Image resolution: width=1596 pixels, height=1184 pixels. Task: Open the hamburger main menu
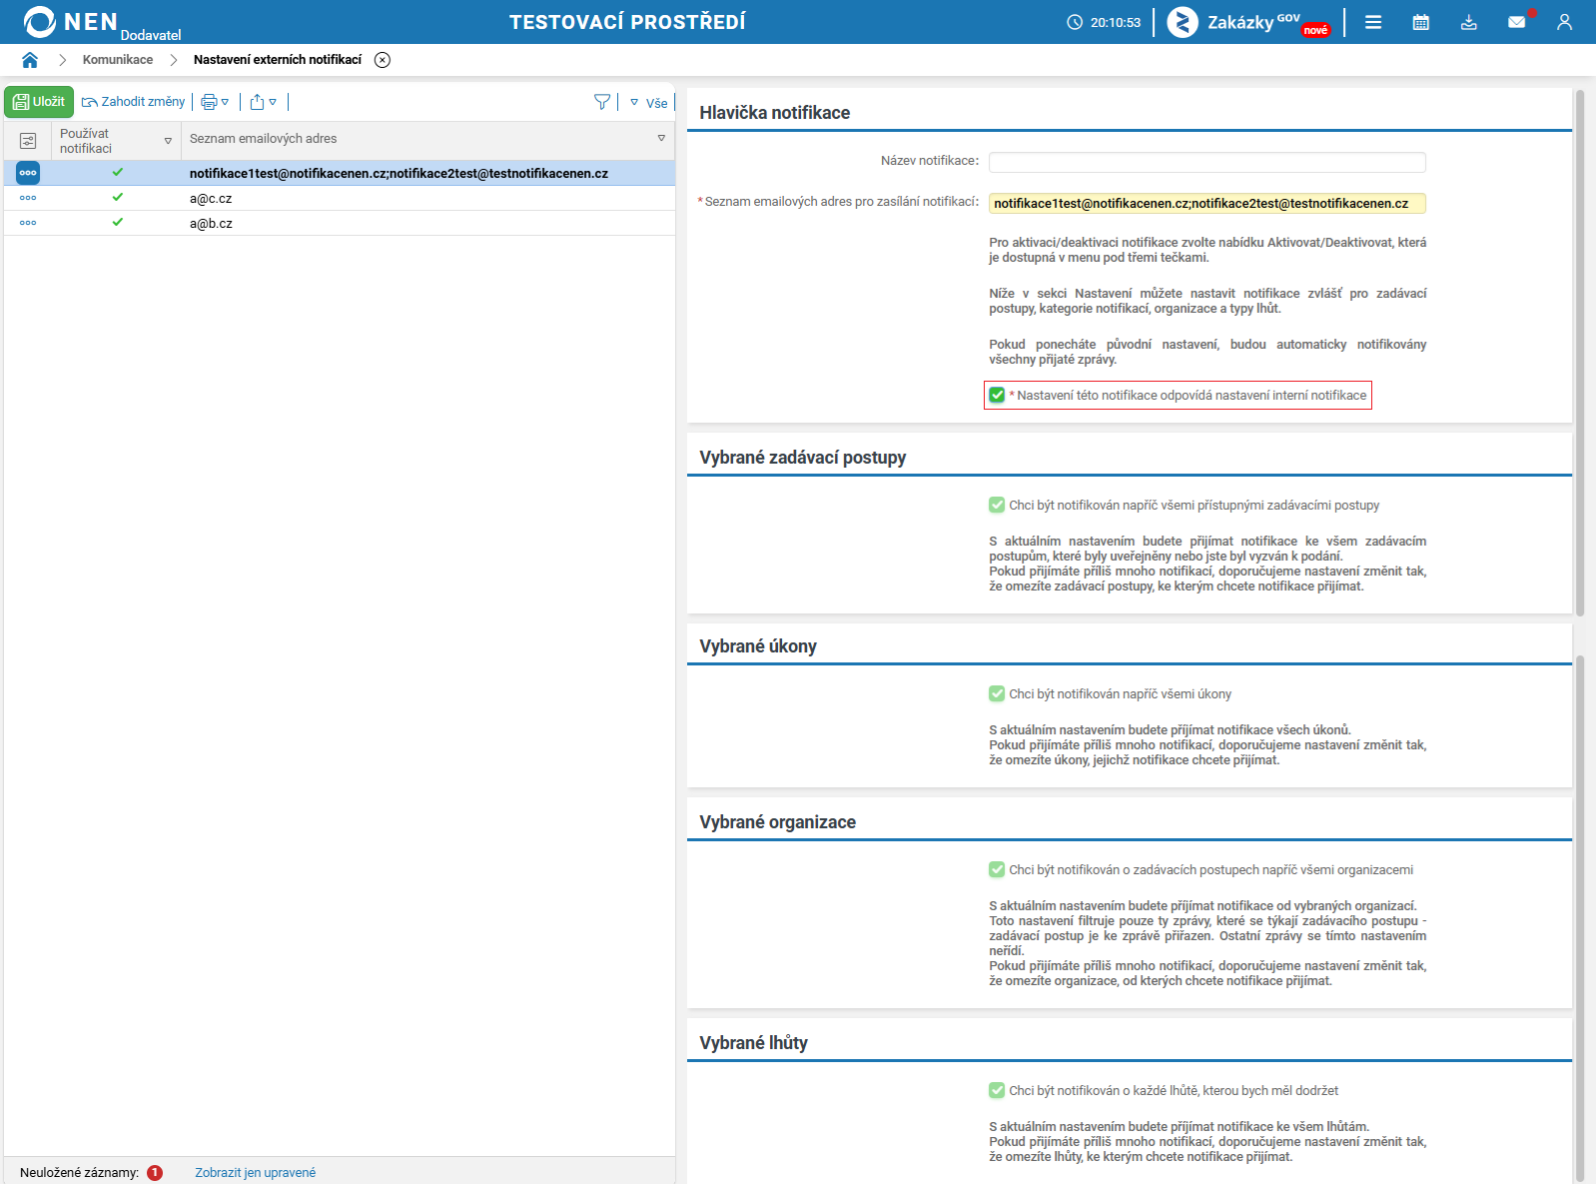click(x=1373, y=22)
